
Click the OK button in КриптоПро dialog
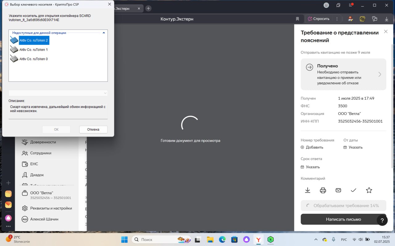click(x=56, y=129)
